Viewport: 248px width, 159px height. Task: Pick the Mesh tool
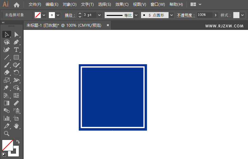pyautogui.click(x=16, y=95)
